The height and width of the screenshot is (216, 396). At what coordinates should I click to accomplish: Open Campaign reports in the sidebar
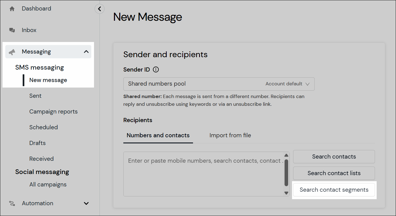point(53,111)
